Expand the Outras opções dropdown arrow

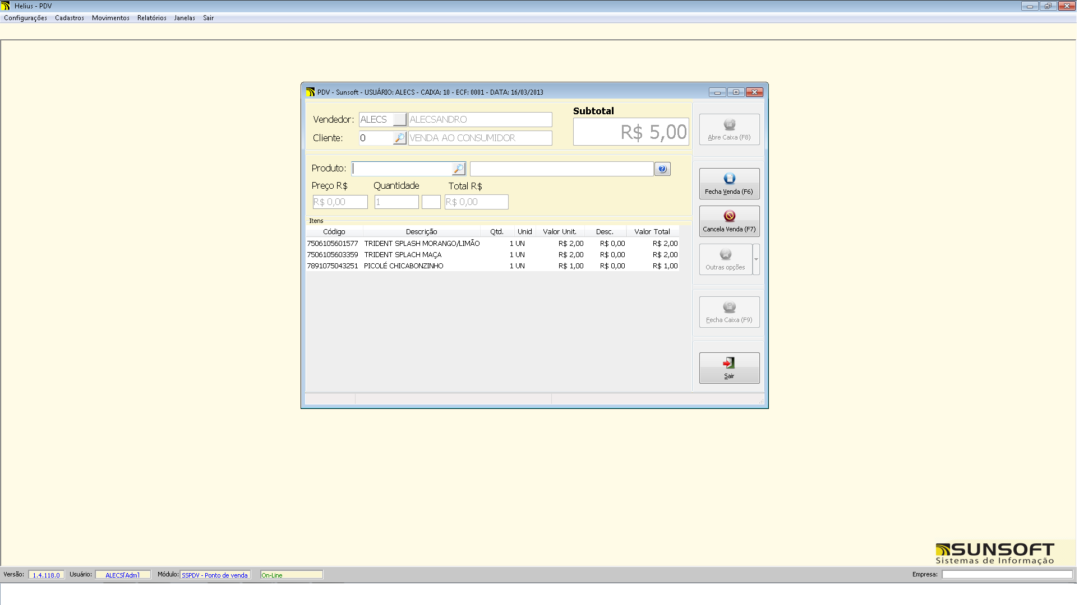pos(756,259)
